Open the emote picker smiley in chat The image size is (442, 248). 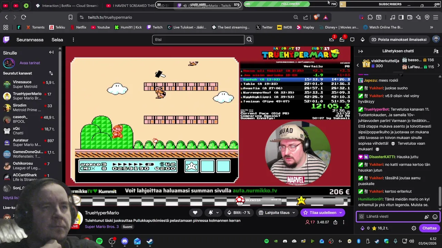[435, 217]
